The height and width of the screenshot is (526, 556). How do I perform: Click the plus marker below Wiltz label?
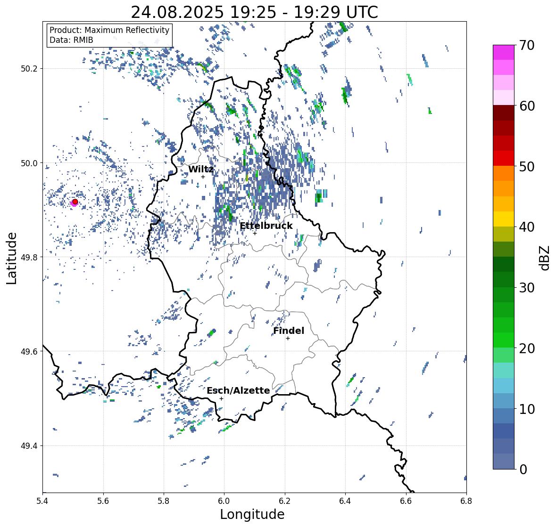pyautogui.click(x=203, y=177)
